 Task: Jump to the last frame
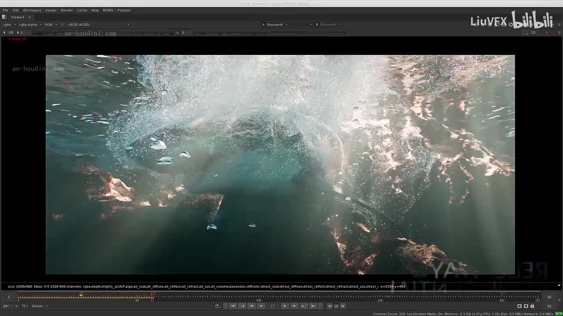coord(313,306)
